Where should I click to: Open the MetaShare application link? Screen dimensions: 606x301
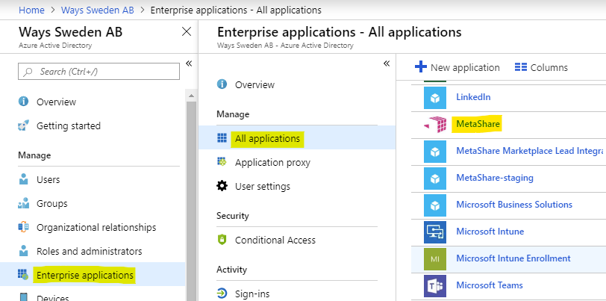point(478,124)
